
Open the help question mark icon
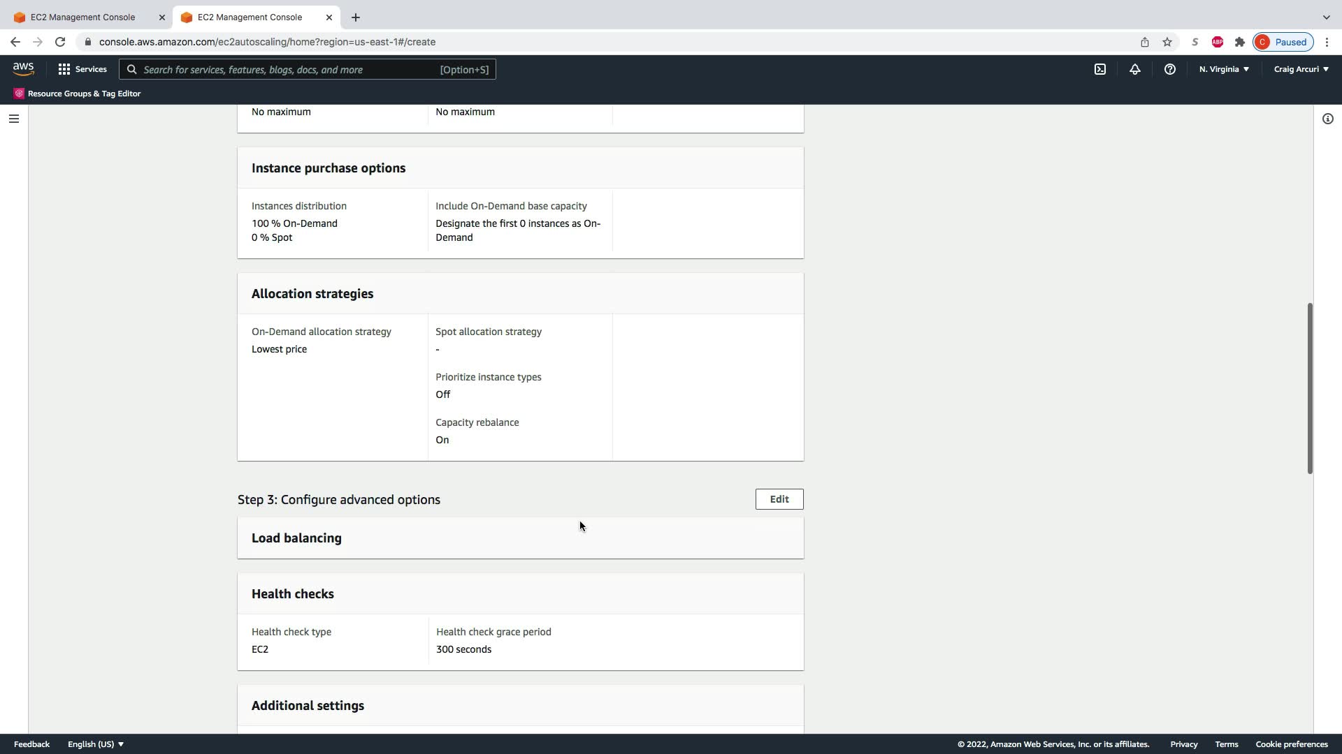(1169, 69)
